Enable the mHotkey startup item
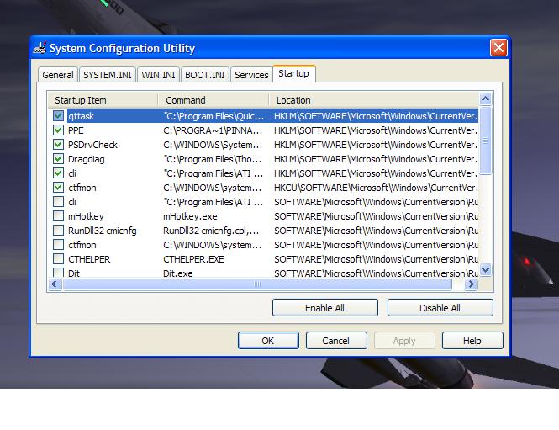Image resolution: width=559 pixels, height=430 pixels. [x=58, y=216]
